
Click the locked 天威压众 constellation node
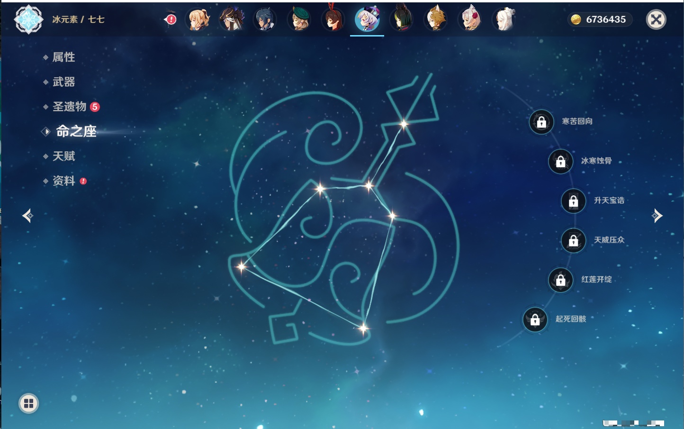pos(574,240)
